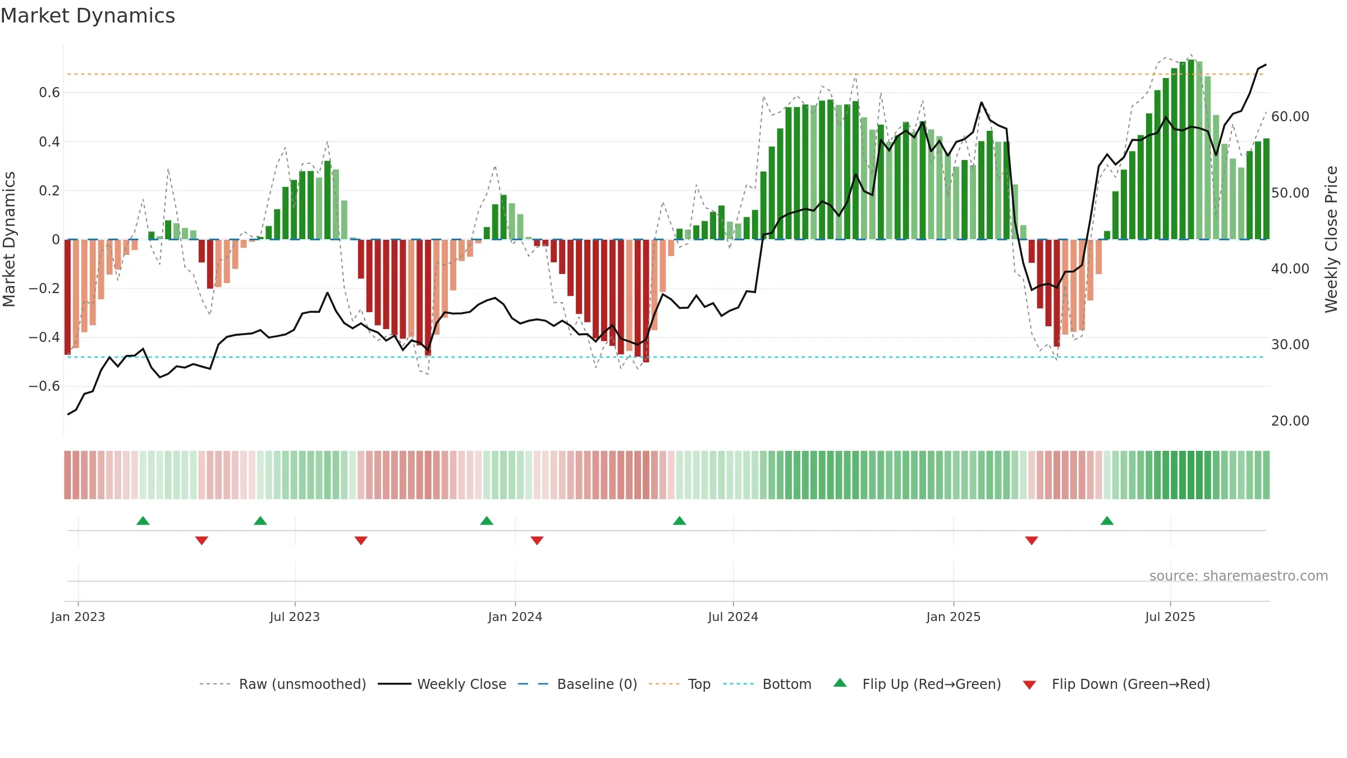Click the darkest green heat strip cell near Jul 2025
This screenshot has width=1347, height=758.
(x=1191, y=475)
